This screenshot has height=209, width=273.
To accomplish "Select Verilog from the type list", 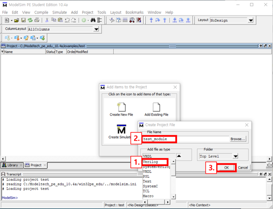I will [x=155, y=162].
